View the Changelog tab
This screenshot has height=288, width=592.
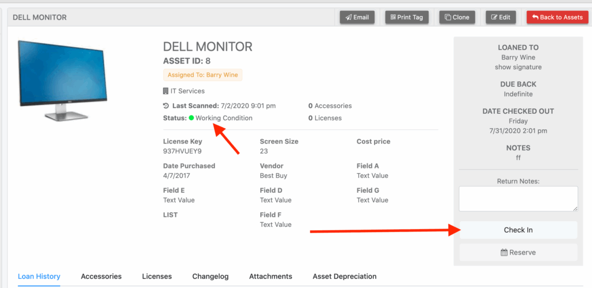click(210, 276)
